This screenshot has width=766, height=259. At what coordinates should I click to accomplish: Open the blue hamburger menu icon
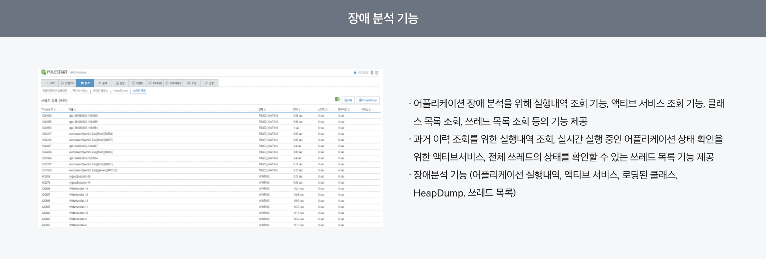(x=377, y=73)
